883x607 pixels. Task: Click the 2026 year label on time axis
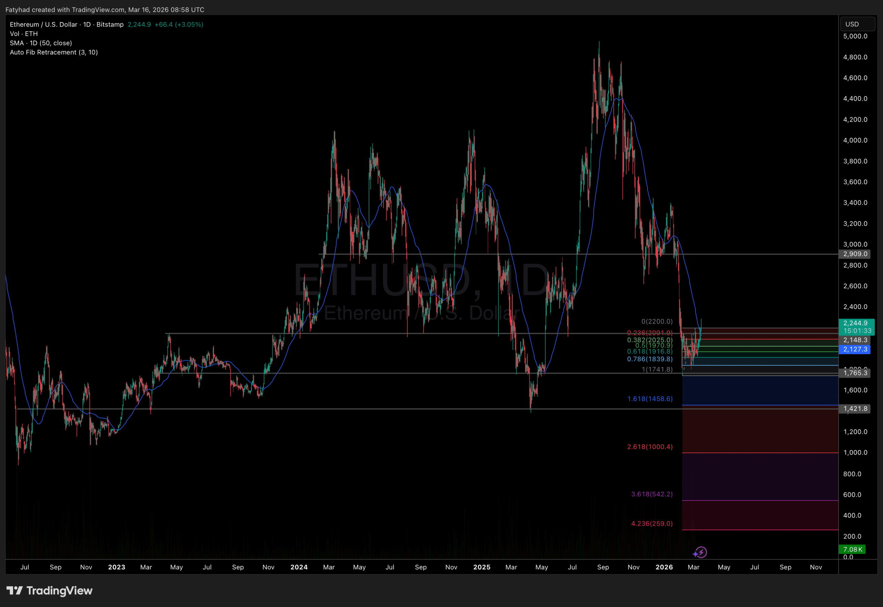(664, 567)
